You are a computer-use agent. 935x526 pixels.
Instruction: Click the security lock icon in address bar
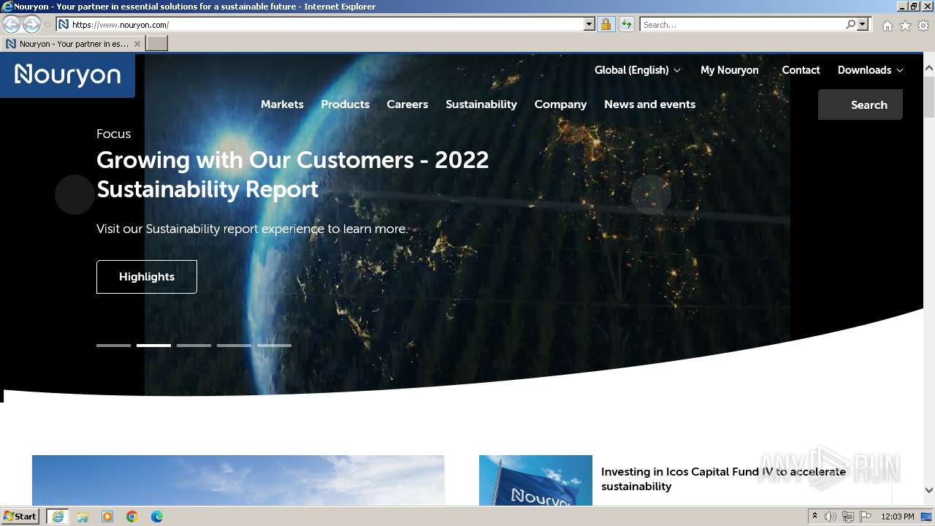pyautogui.click(x=606, y=25)
